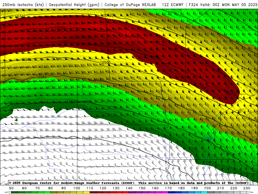This screenshot has height=194, width=258.
Task: Click the 140 value on the color scale
Action: pyautogui.click(x=129, y=188)
